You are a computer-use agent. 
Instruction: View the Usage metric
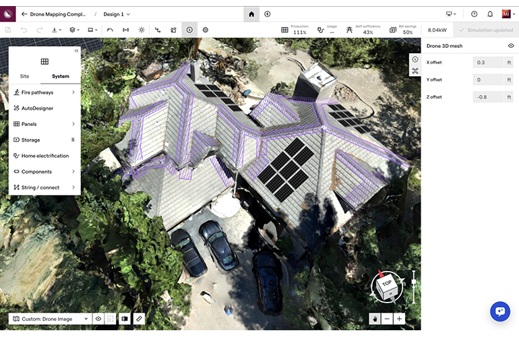pos(327,30)
